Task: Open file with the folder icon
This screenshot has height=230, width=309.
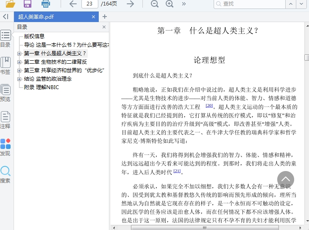Action: [x=10, y=3]
